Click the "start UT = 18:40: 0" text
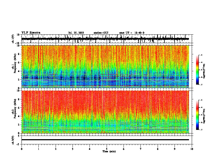This screenshot has width=216, height=167. click(x=132, y=33)
